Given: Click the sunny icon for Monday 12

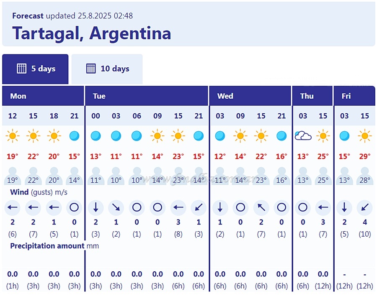Looking at the screenshot, I should pos(13,136).
